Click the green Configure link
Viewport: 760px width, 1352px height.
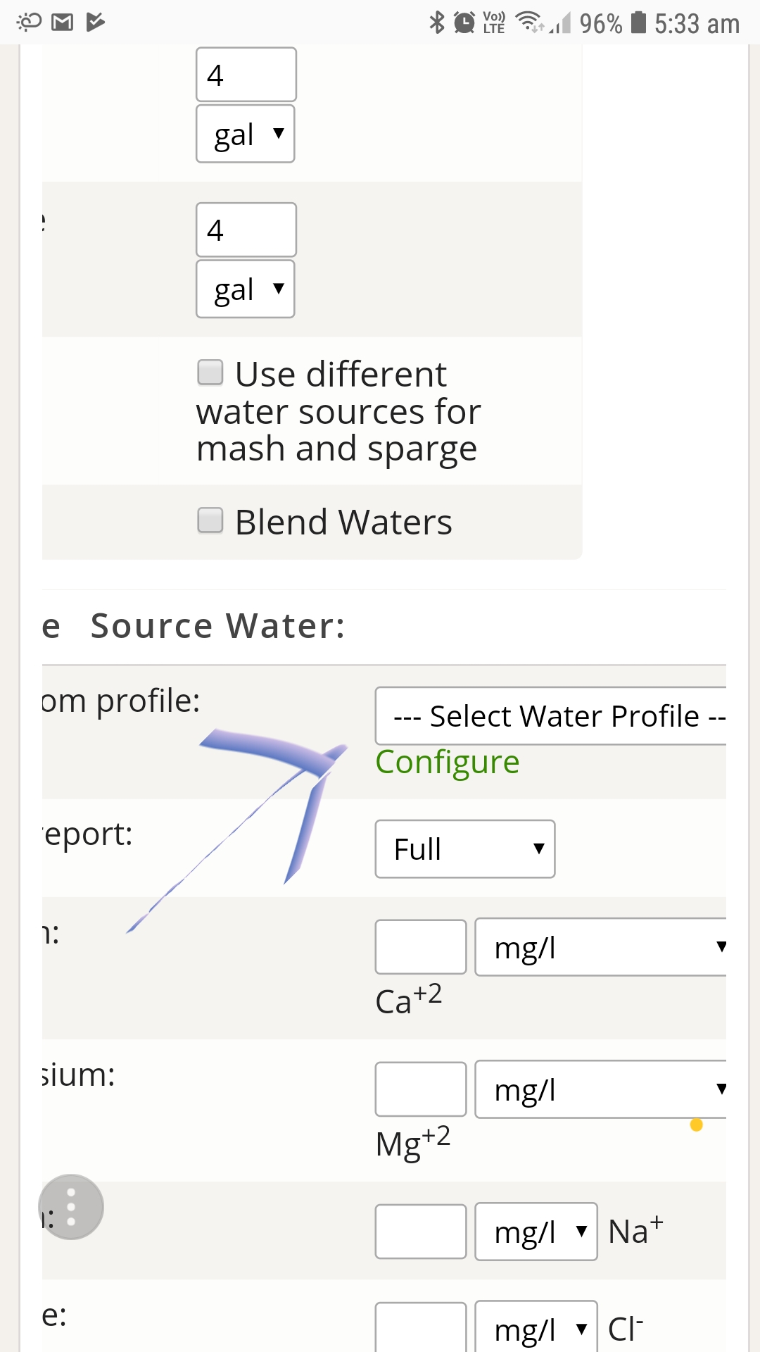(x=448, y=762)
